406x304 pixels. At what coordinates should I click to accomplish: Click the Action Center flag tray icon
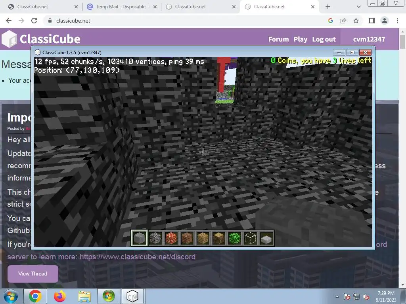click(x=347, y=297)
